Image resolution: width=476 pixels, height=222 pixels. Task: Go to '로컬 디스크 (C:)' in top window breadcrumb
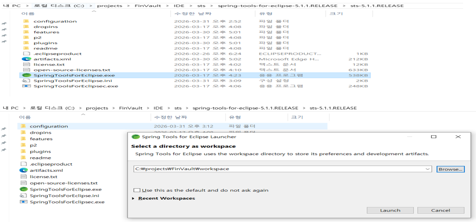point(59,6)
